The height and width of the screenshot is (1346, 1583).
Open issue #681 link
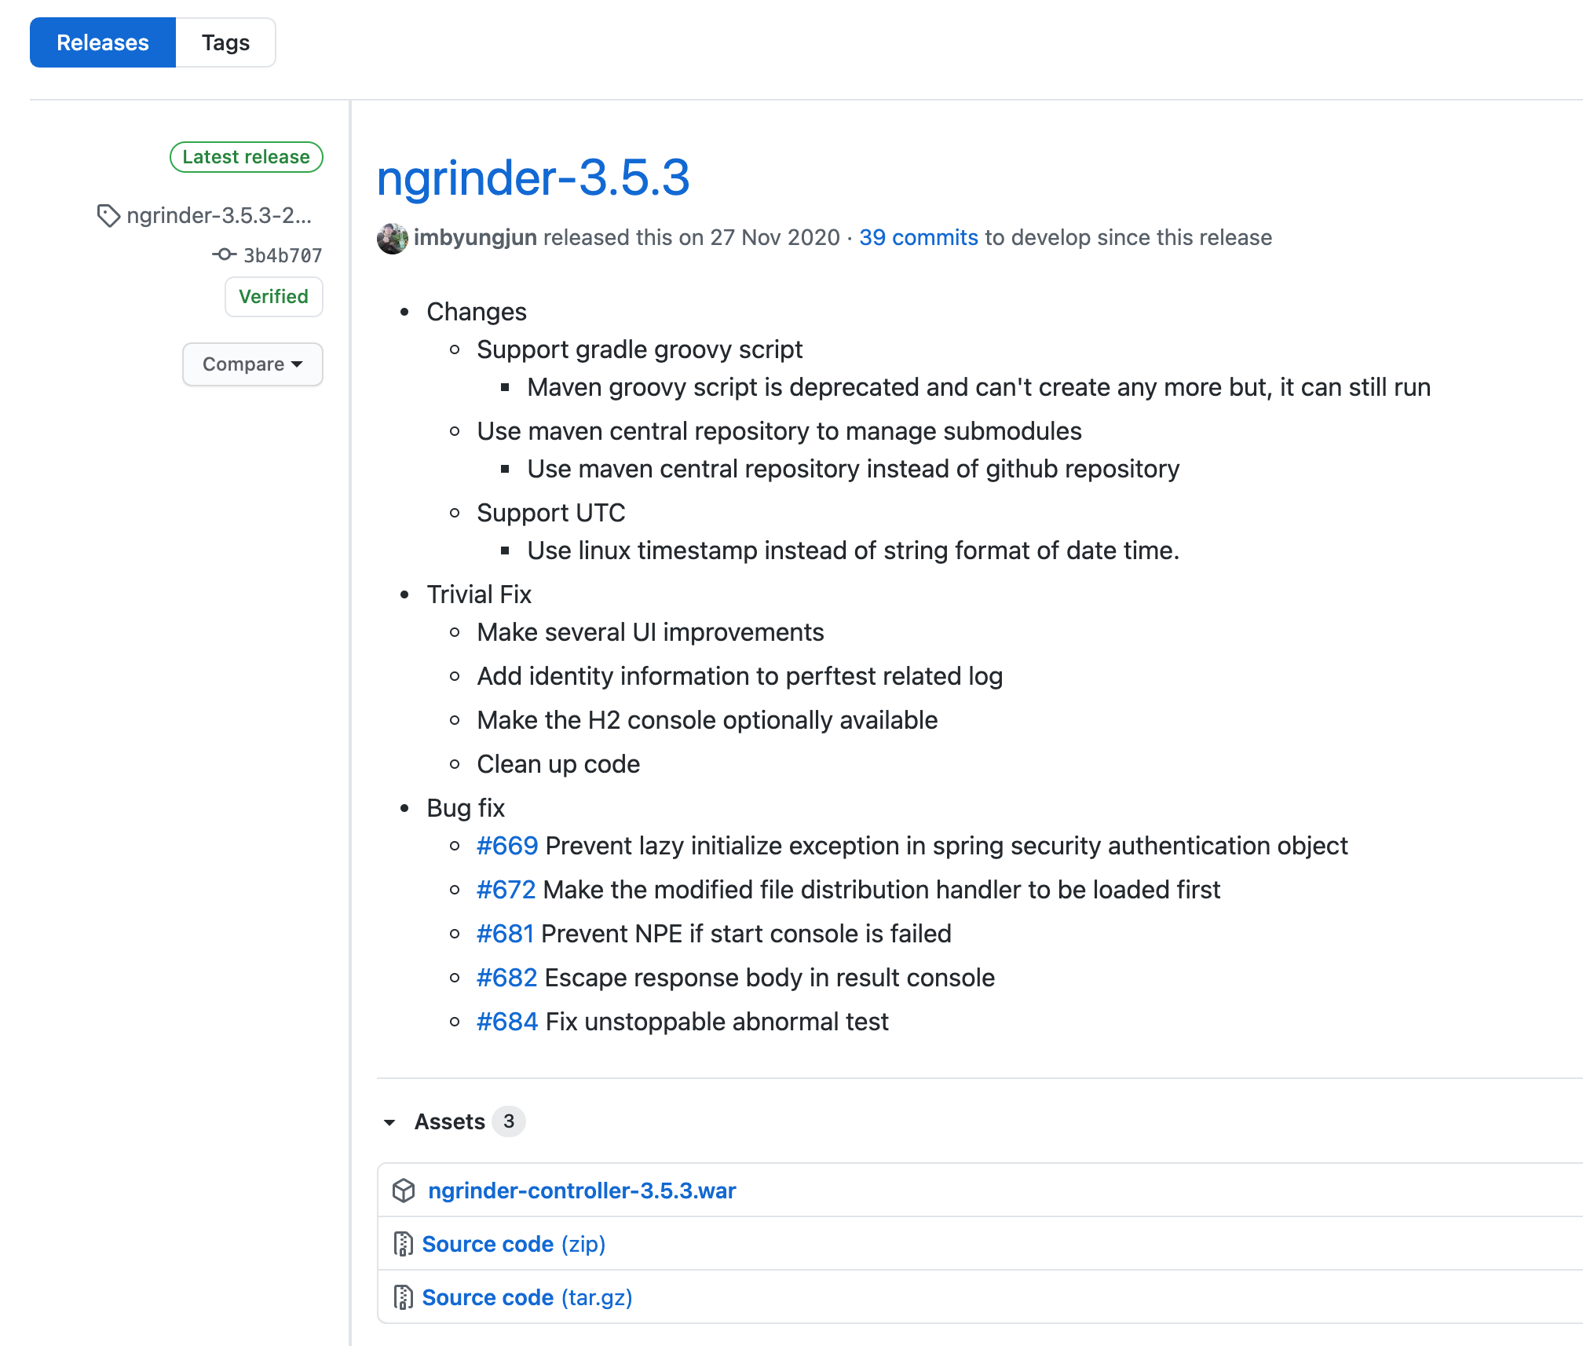(505, 934)
